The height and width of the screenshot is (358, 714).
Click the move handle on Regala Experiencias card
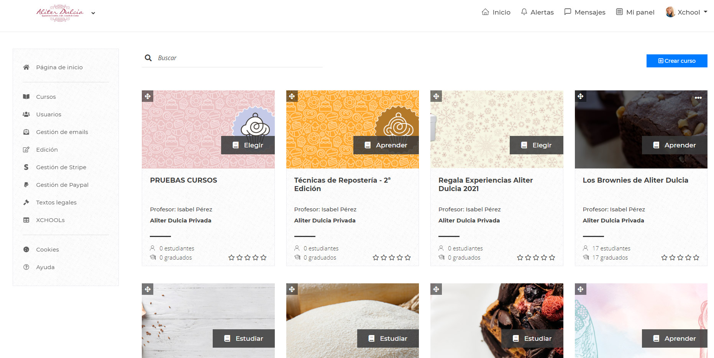[436, 96]
